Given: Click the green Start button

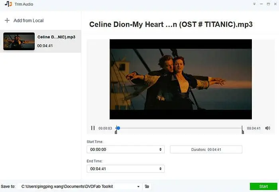Looking at the screenshot, I should pos(263,186).
